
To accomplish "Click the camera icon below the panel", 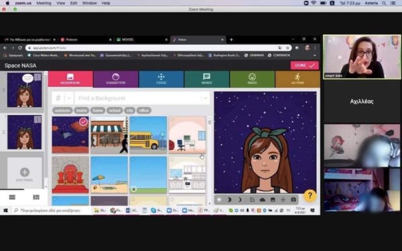I will pyautogui.click(x=293, y=199).
